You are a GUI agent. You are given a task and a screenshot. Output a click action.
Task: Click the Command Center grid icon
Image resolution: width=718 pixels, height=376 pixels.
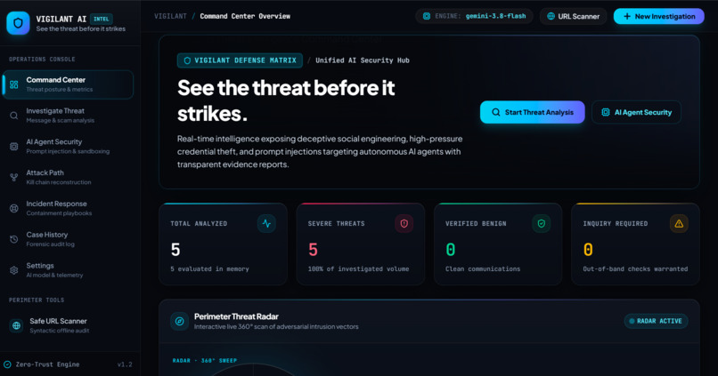tap(14, 84)
